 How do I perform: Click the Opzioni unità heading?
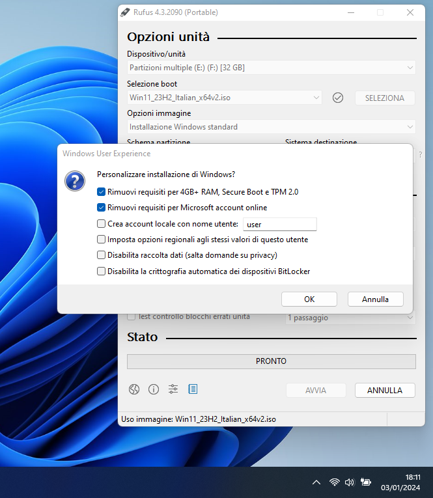169,37
